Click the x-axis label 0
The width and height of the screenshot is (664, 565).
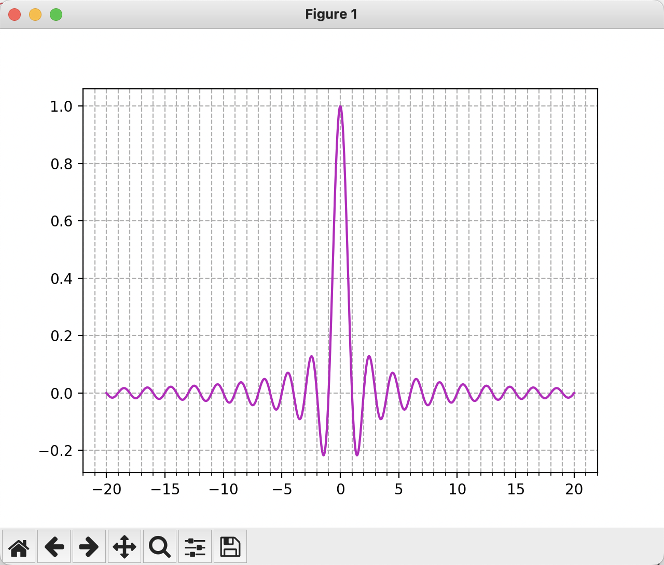point(340,489)
